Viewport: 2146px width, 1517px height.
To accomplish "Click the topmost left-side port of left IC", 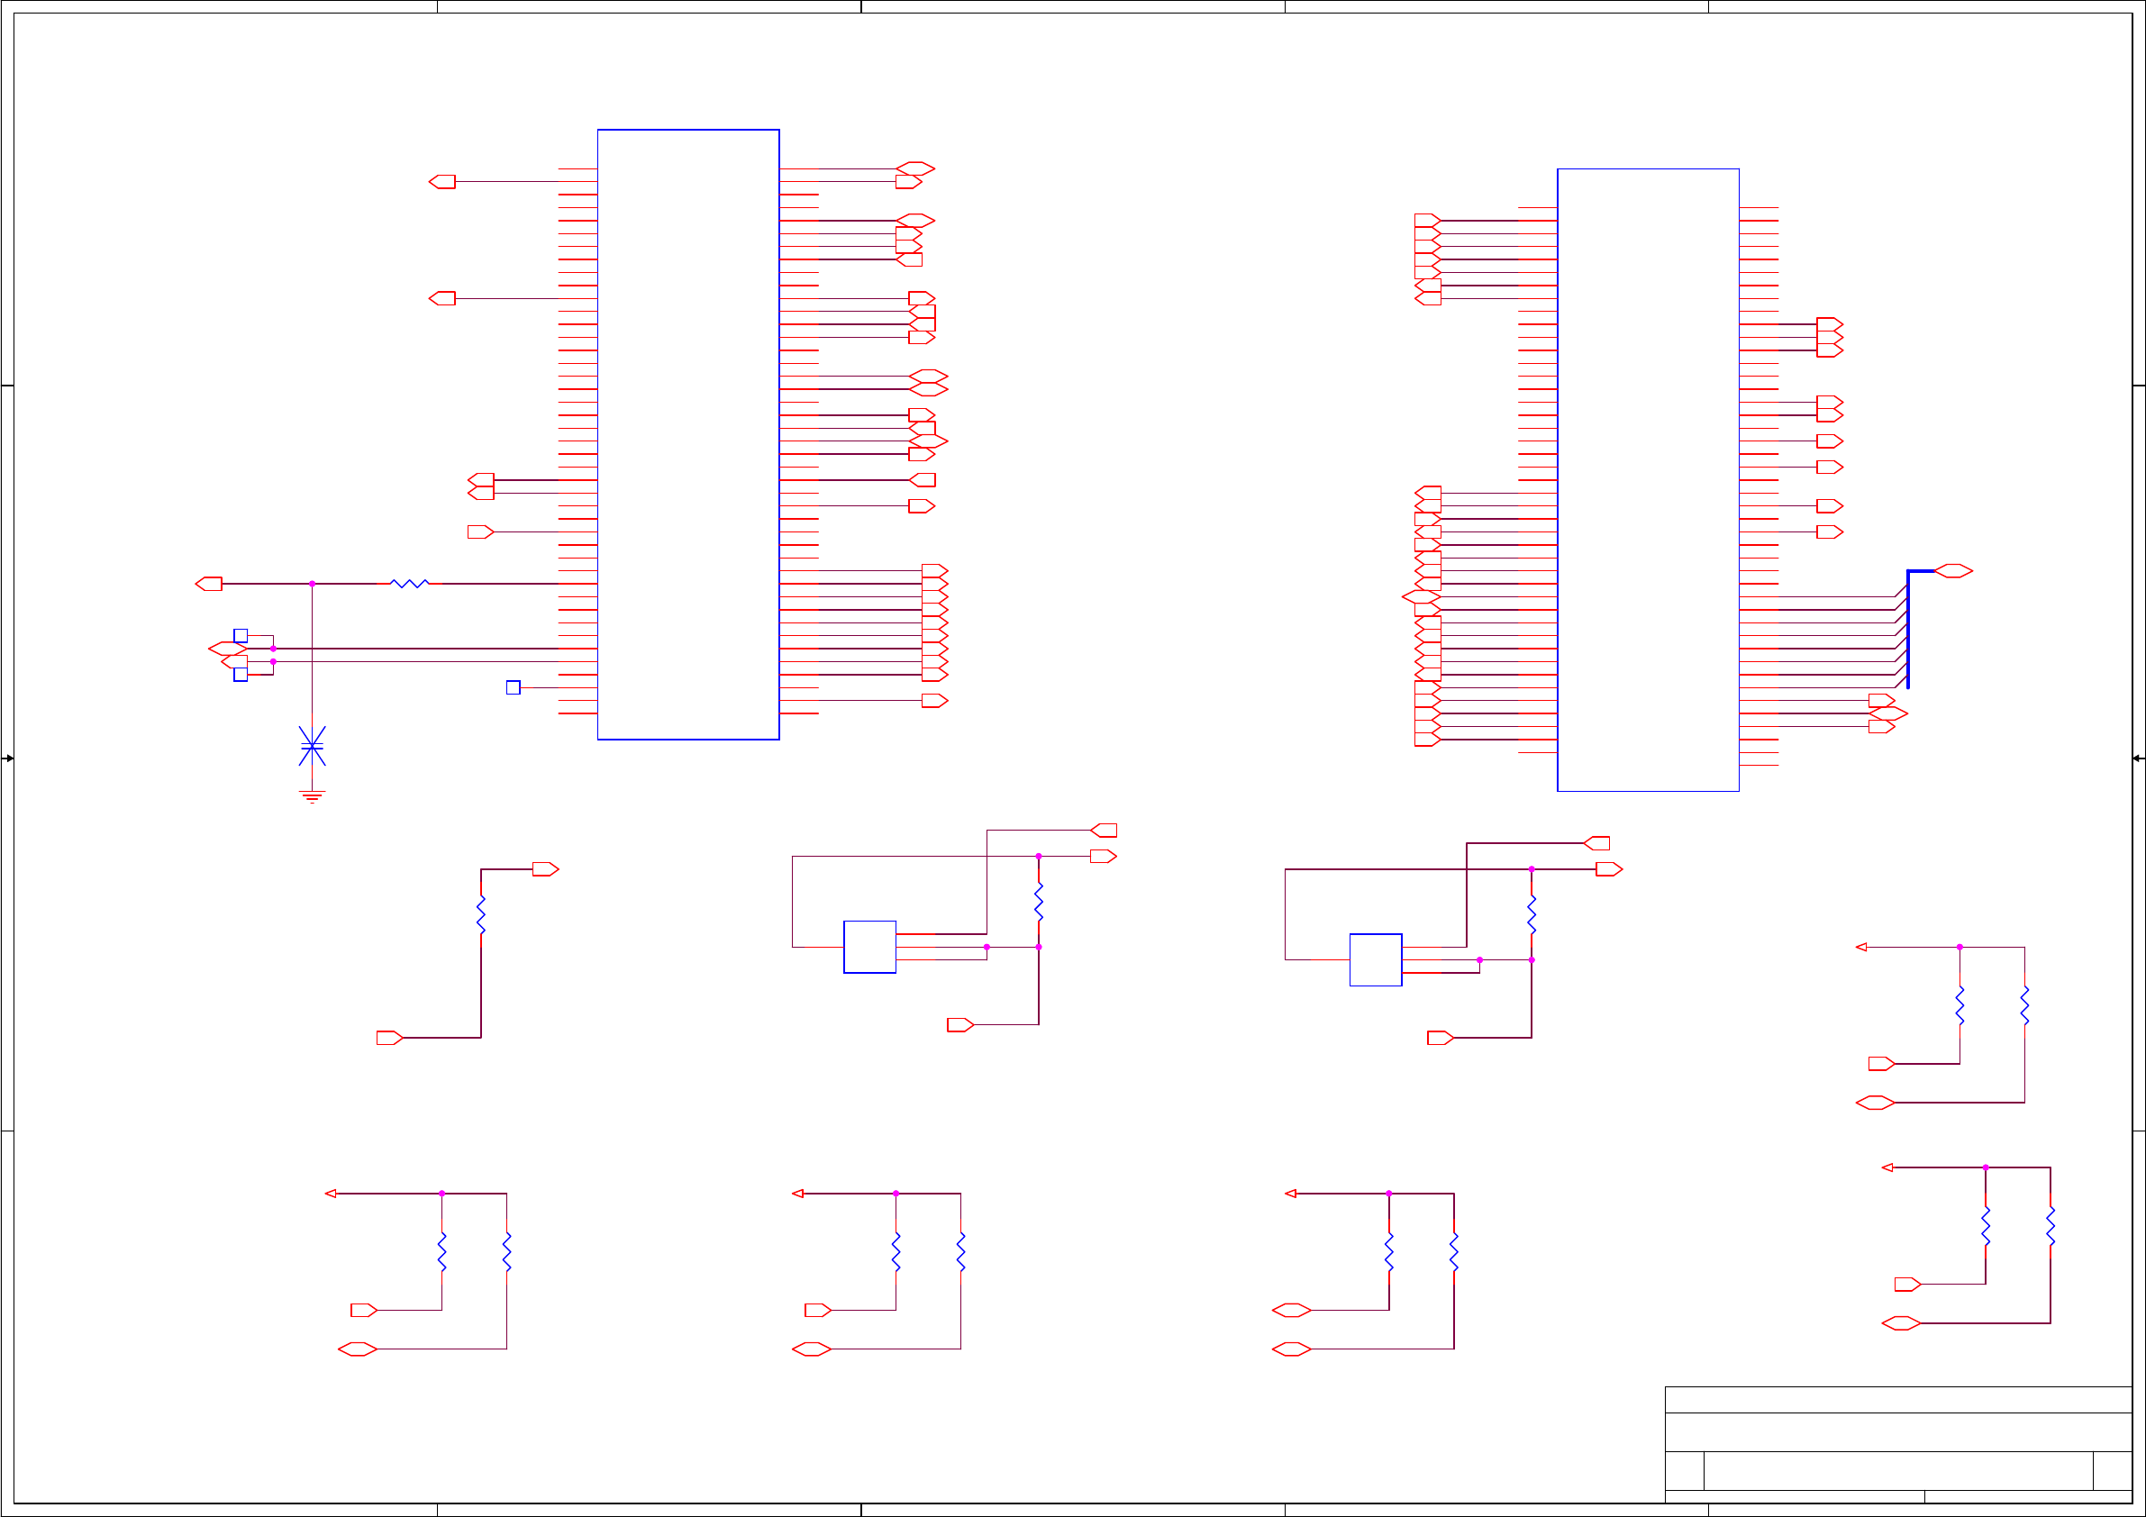I will pyautogui.click(x=442, y=181).
